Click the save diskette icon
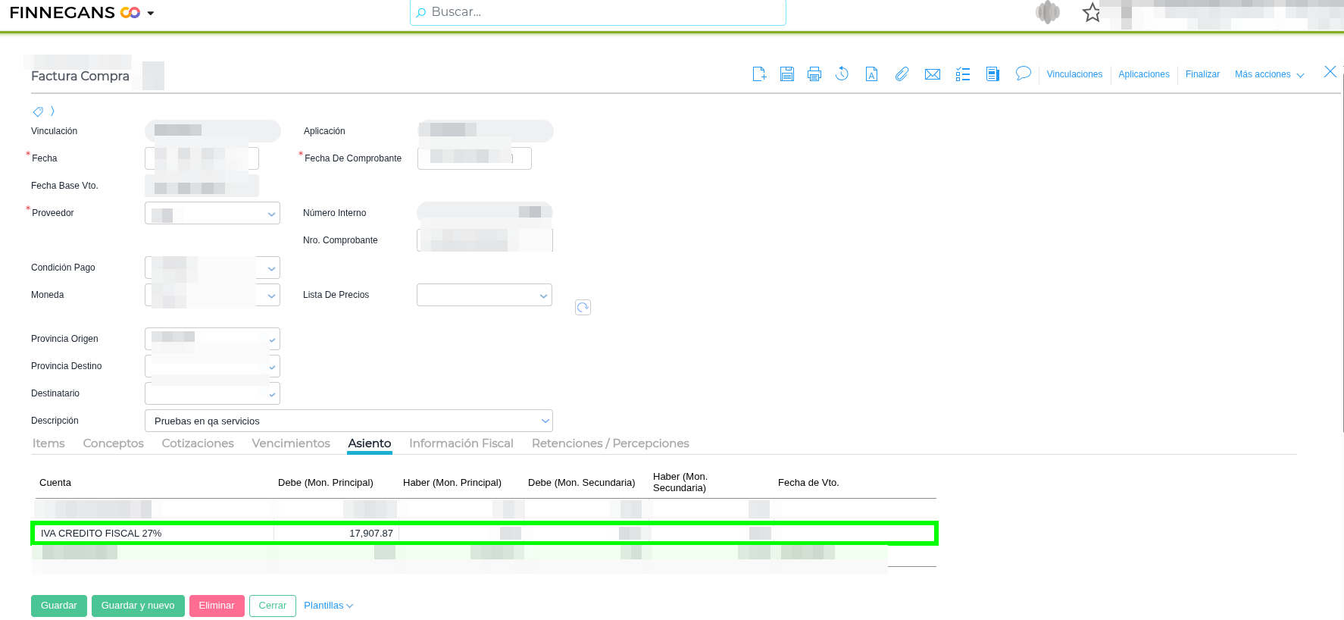 [787, 74]
